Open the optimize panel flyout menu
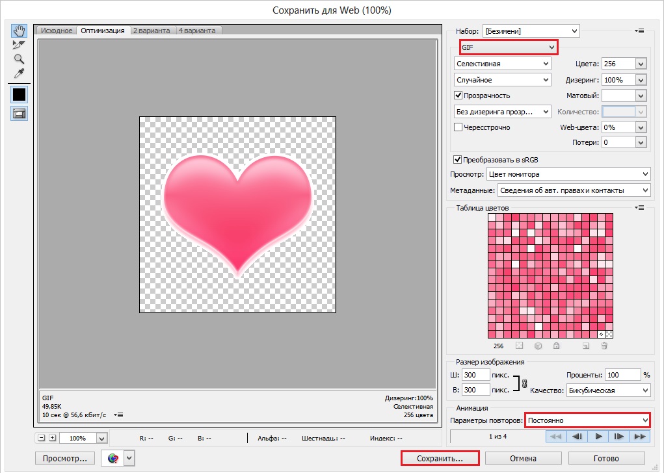664x473 pixels. [639, 31]
